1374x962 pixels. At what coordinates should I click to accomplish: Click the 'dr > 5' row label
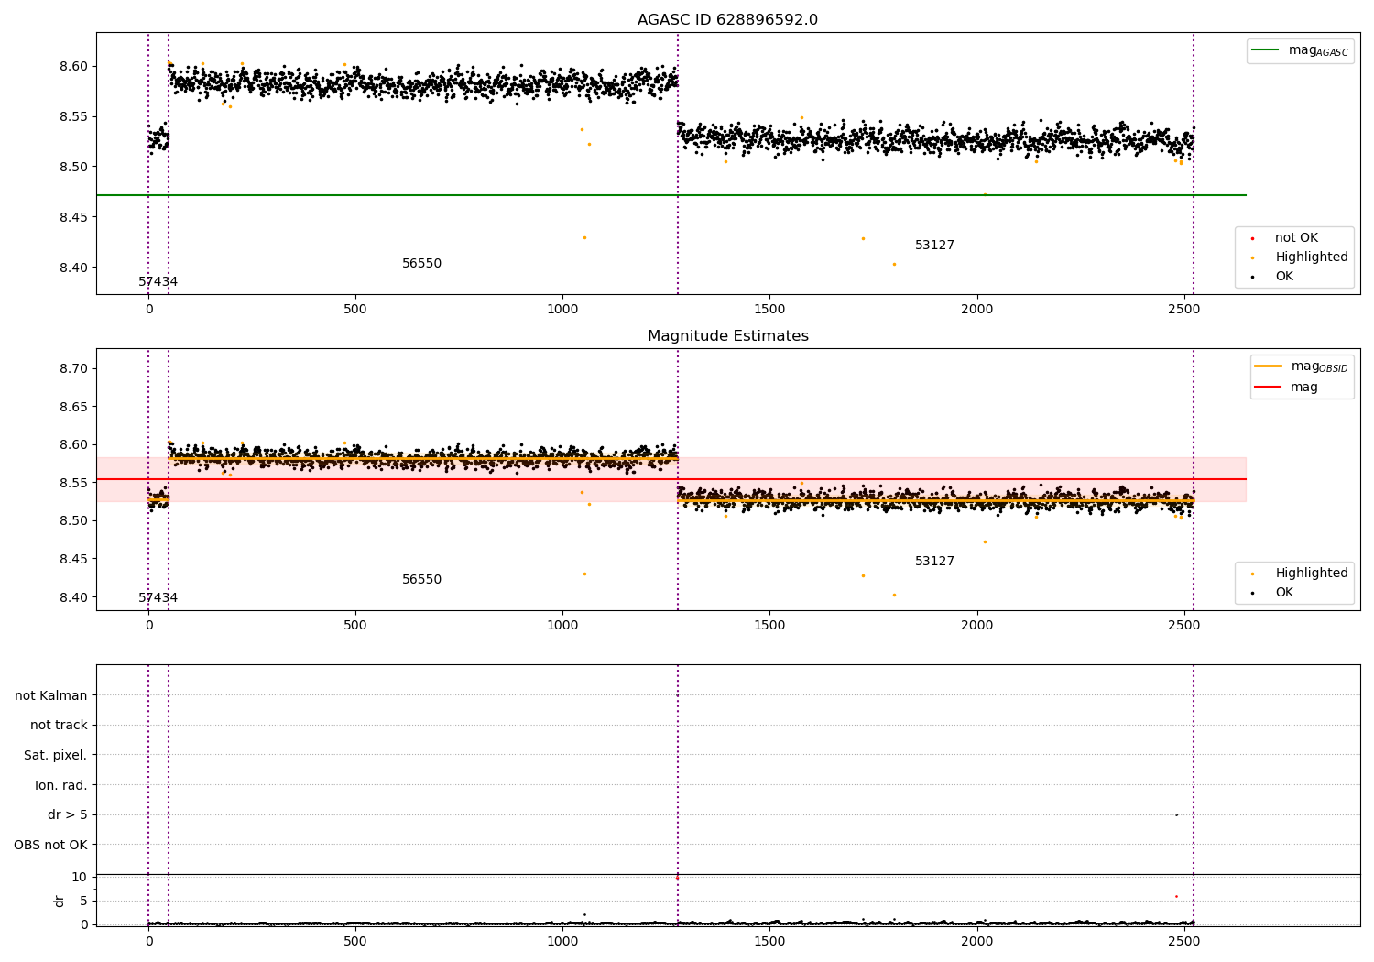68,814
